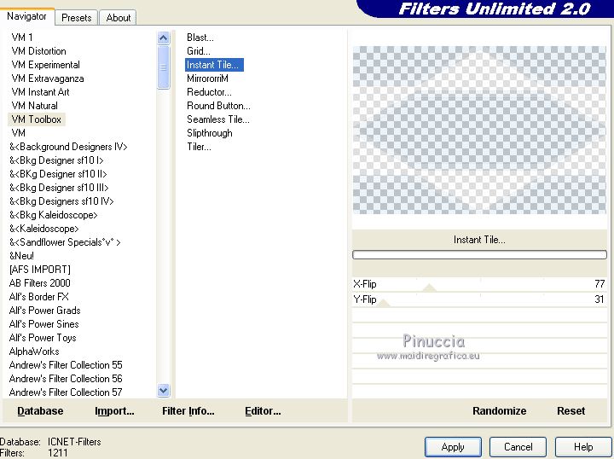The width and height of the screenshot is (614, 459).
Task: Choose the Tiler... filter
Action: click(199, 147)
